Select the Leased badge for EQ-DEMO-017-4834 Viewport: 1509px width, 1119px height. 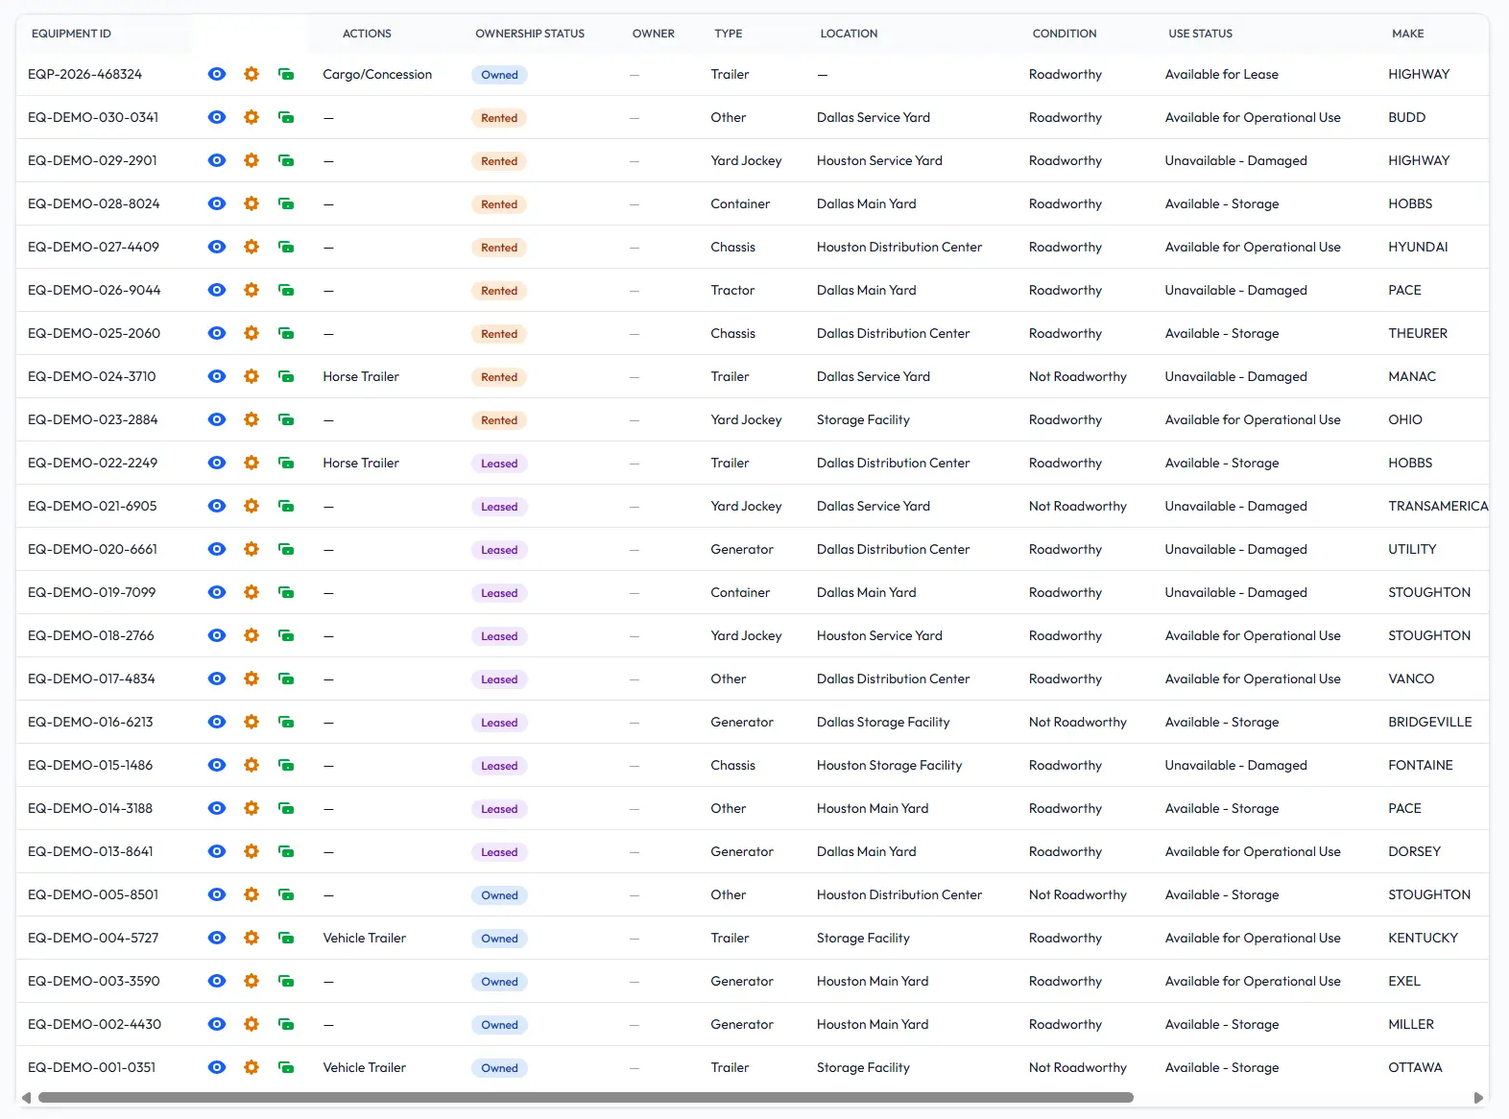[x=499, y=679]
